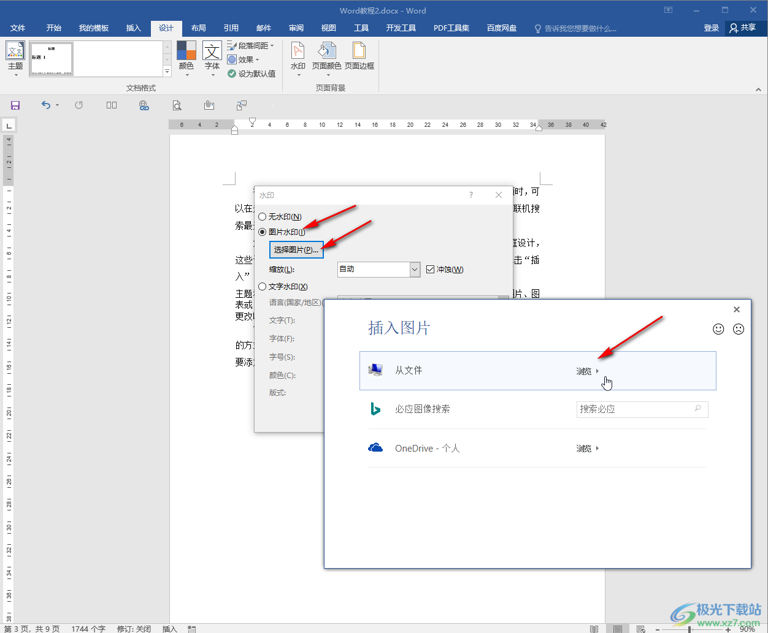The image size is (768, 633).
Task: Open the Effects (效果) dropdown
Action: pyautogui.click(x=244, y=60)
